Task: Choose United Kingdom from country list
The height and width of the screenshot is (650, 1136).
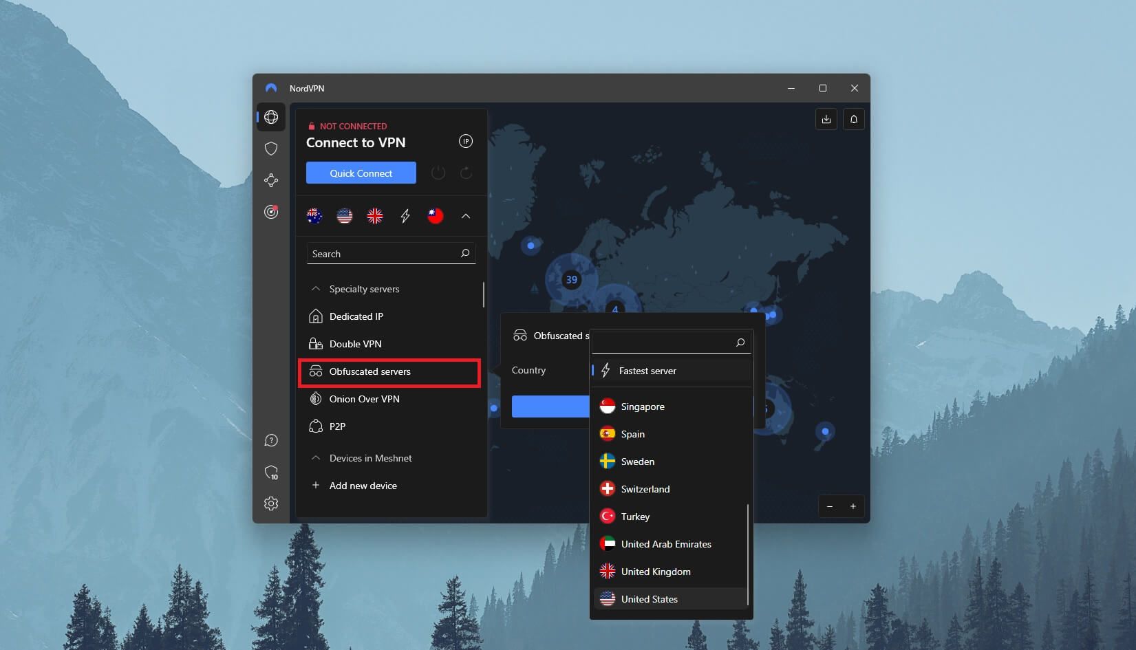Action: click(x=671, y=572)
